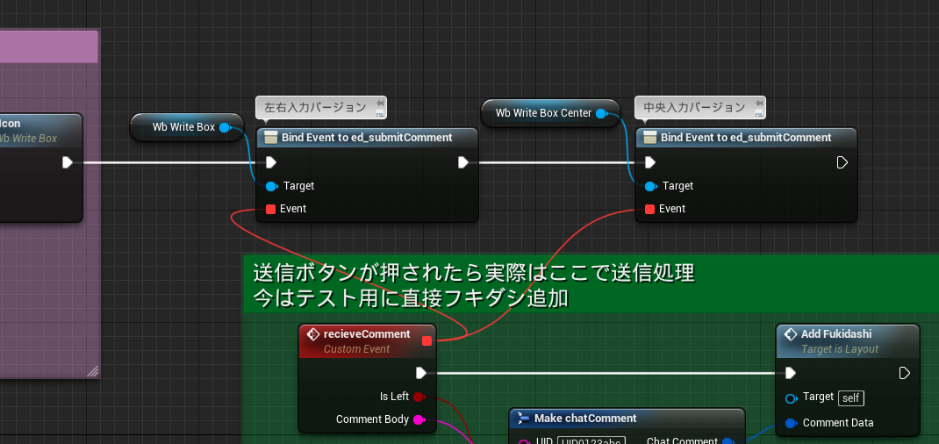Image resolution: width=939 pixels, height=444 pixels.
Task: Click the red delegate pin on recieveComment header
Action: click(427, 340)
